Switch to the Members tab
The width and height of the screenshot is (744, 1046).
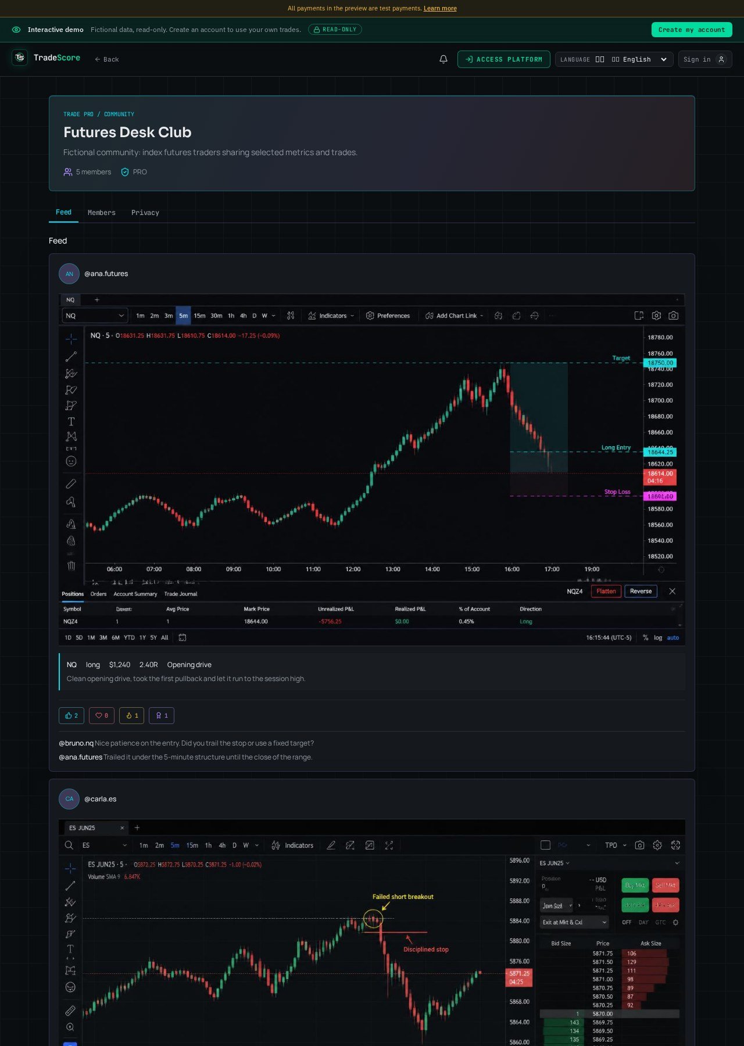coord(102,213)
